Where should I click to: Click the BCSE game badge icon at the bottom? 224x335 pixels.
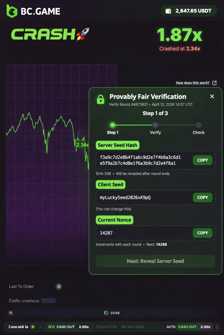pyautogui.click(x=106, y=313)
